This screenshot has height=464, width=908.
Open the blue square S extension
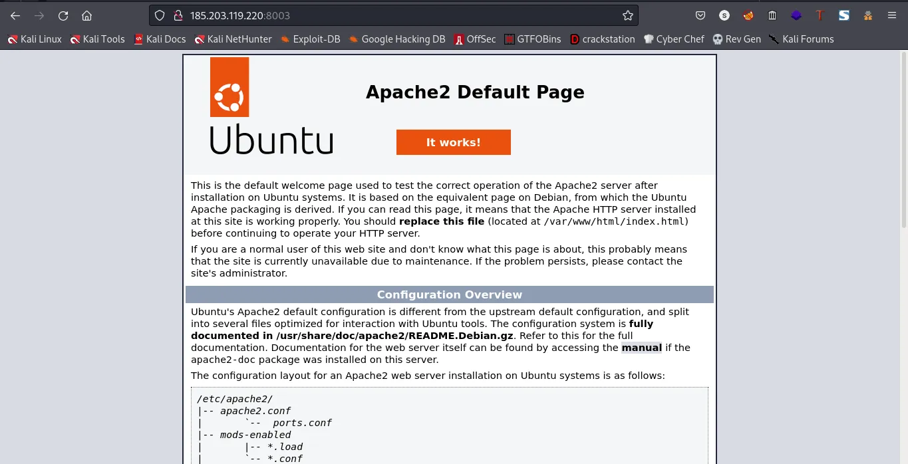[844, 15]
